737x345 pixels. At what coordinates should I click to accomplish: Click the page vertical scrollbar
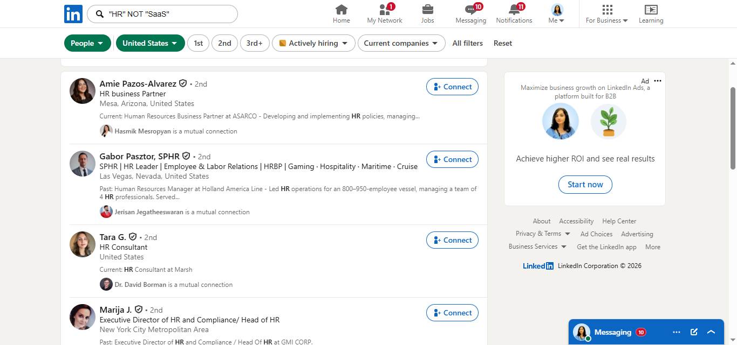click(733, 128)
